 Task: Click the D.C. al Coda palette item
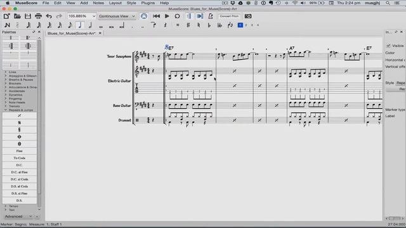coord(20,179)
